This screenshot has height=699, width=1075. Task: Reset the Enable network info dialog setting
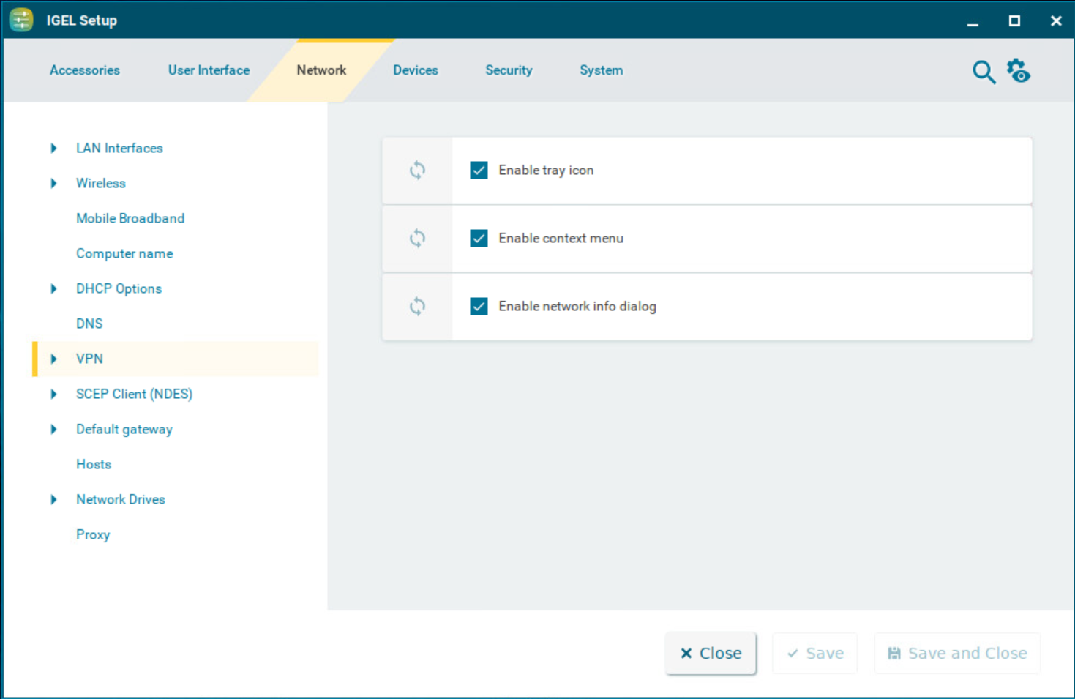[417, 307]
